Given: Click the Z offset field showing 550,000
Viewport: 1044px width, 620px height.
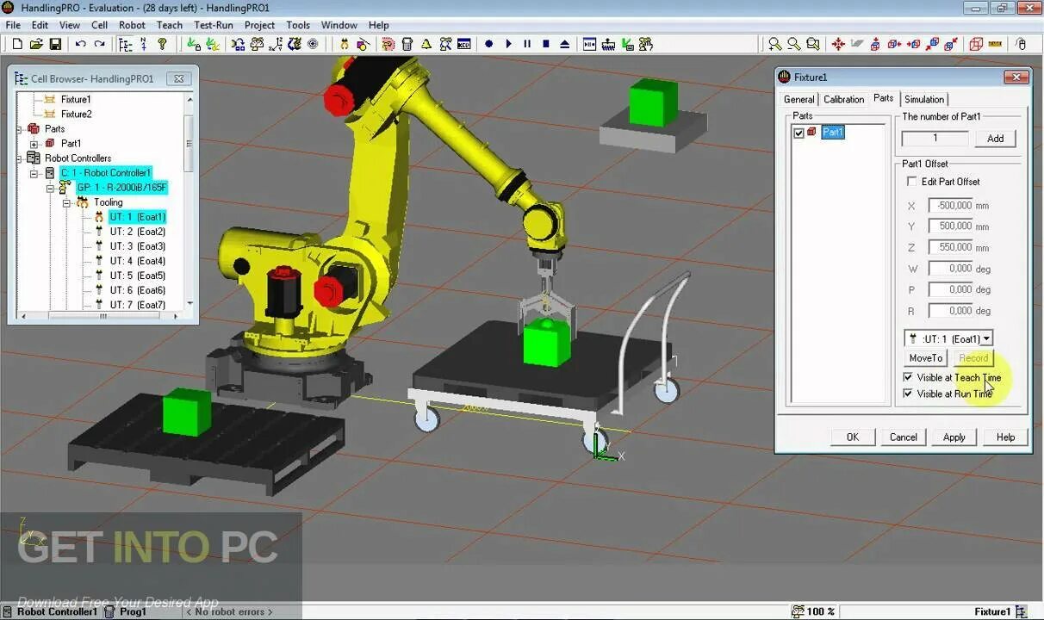Looking at the screenshot, I should [x=950, y=248].
